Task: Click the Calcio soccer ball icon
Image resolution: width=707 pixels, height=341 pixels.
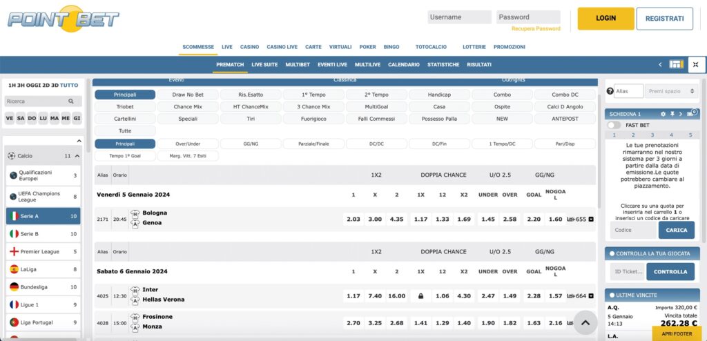Action: tap(11, 155)
